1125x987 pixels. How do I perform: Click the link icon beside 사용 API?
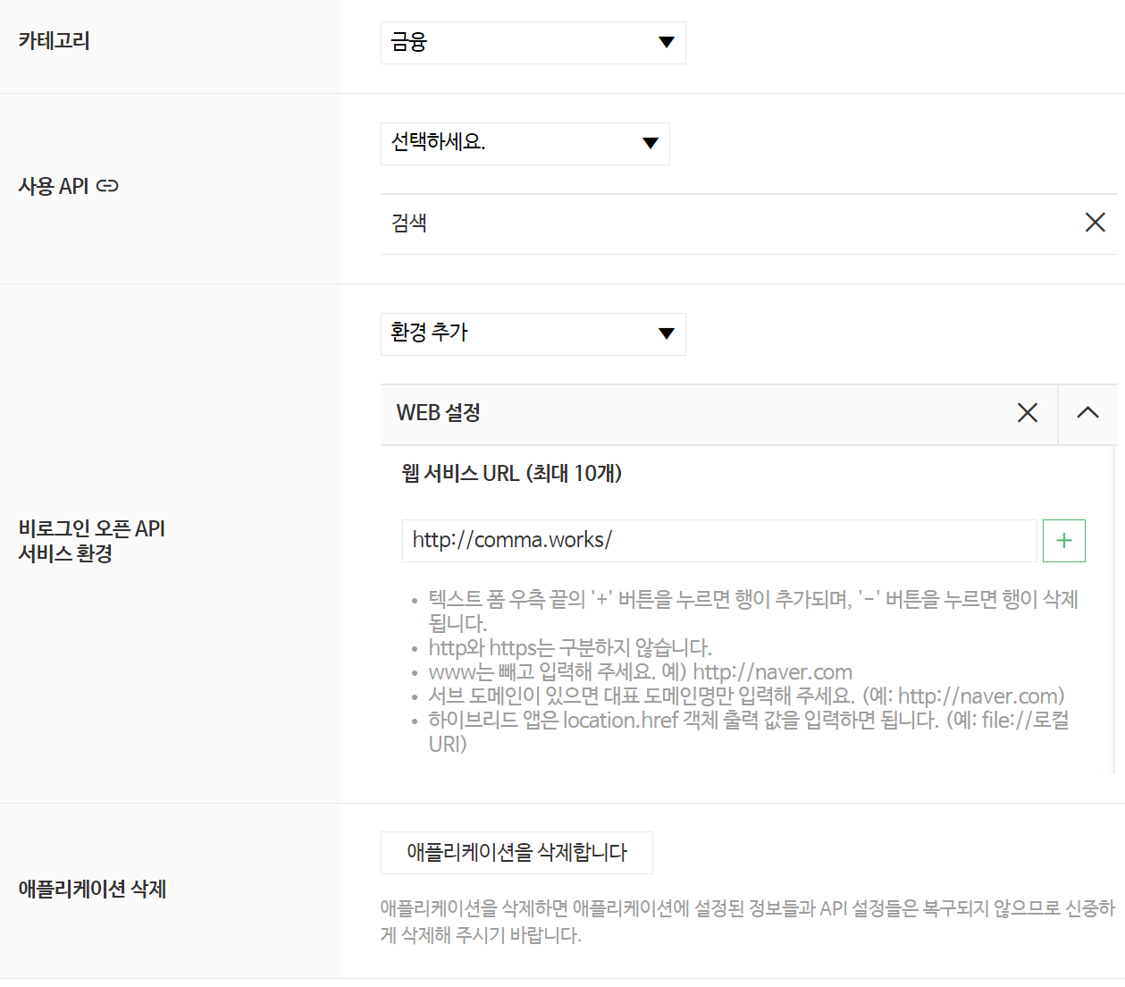[x=107, y=186]
